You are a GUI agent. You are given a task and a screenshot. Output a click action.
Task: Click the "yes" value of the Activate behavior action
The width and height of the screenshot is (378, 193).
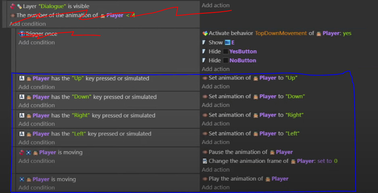(x=347, y=33)
